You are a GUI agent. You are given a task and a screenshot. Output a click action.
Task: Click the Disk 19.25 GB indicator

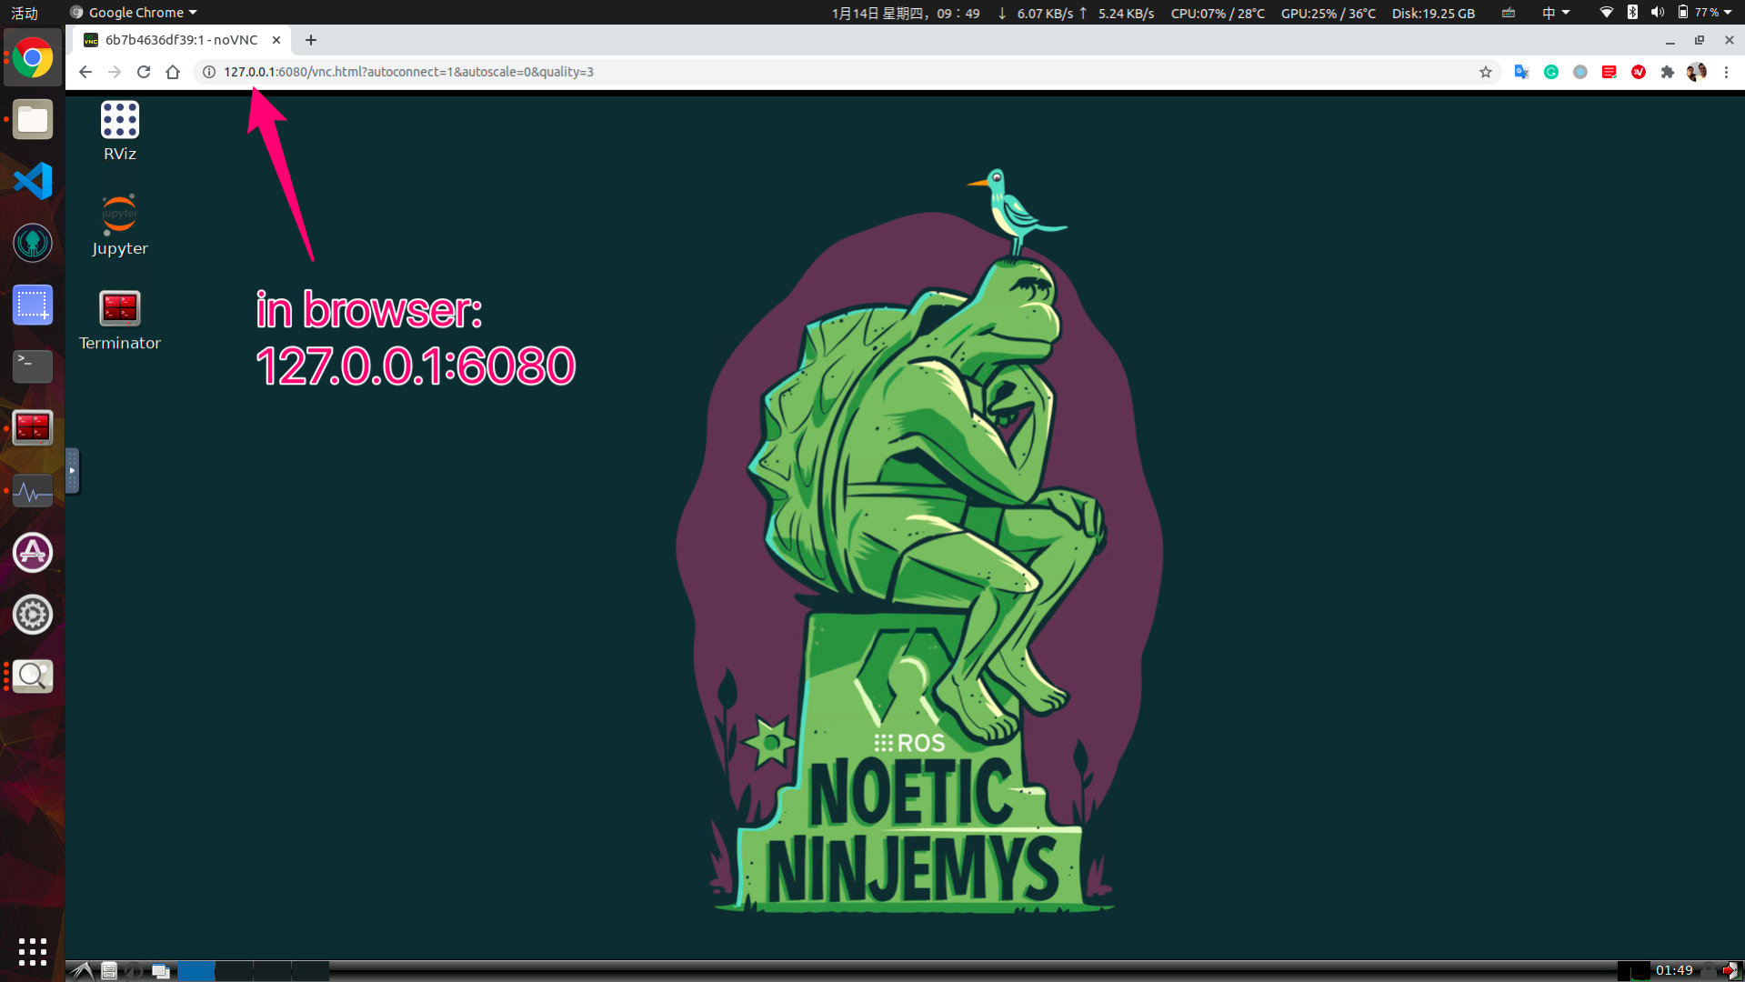click(x=1433, y=13)
